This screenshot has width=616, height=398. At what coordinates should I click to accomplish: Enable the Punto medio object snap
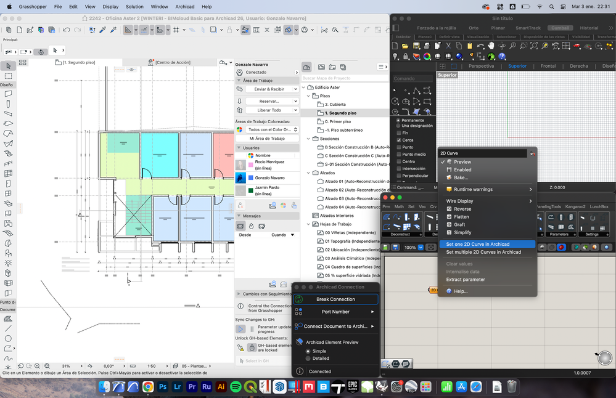[x=399, y=154]
